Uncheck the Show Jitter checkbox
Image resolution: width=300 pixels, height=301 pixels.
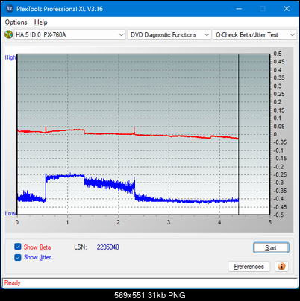point(18,257)
